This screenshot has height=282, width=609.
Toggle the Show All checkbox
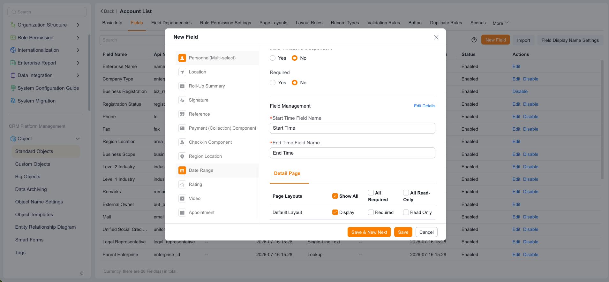click(x=335, y=196)
